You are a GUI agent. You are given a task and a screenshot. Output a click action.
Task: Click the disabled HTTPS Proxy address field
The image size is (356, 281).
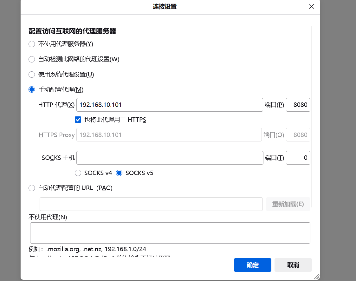pos(169,135)
